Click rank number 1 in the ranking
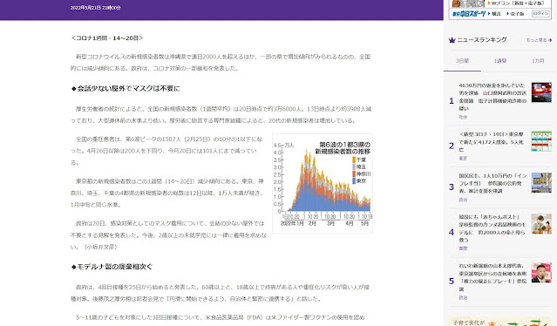 click(452, 101)
